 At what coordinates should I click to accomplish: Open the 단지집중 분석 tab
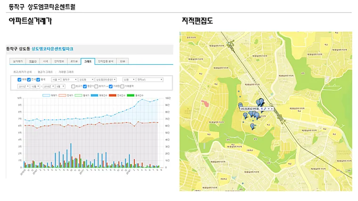click(x=106, y=62)
